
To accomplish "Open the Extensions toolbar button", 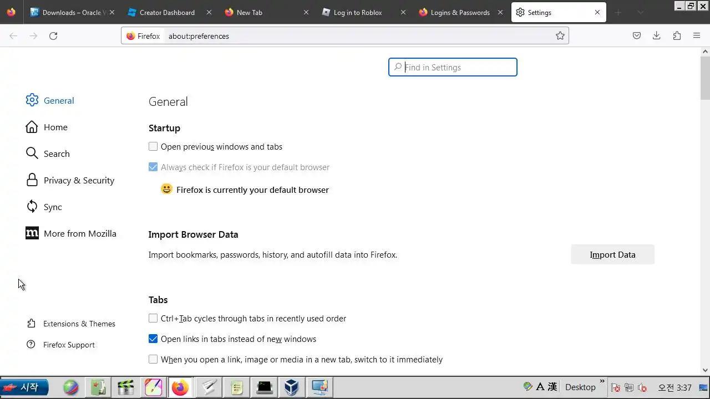I will (677, 36).
